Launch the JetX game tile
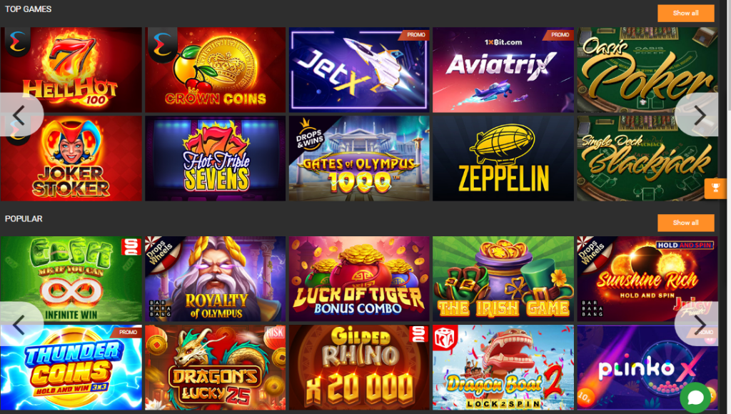Viewport: 731px width, 414px height. pyautogui.click(x=359, y=69)
